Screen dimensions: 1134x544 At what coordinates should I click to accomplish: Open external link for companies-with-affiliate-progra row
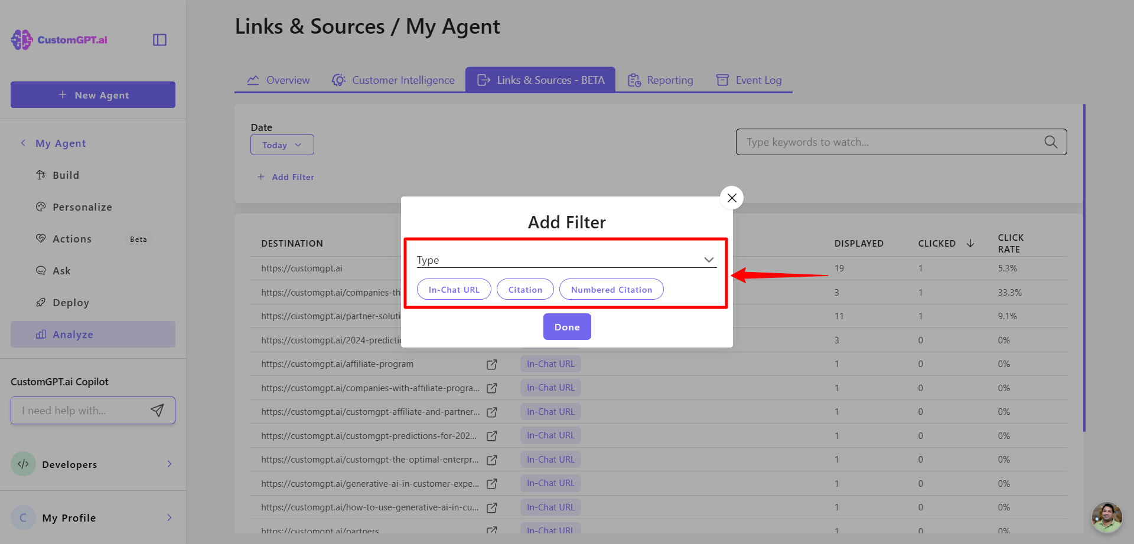pyautogui.click(x=491, y=388)
